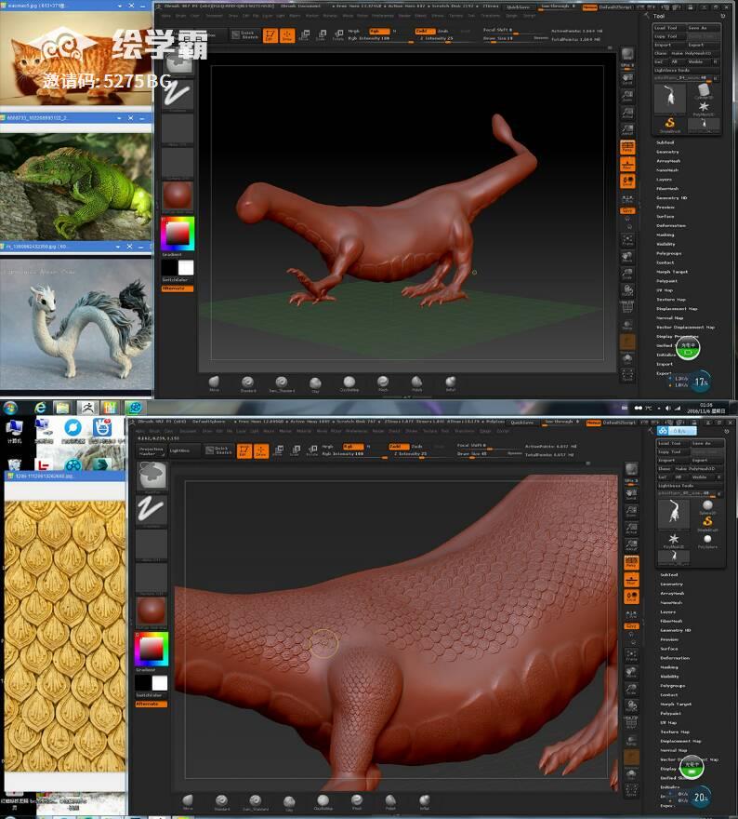Toggle Edit mode in upper ZBrush toolbar
The image size is (738, 819).
coord(270,35)
